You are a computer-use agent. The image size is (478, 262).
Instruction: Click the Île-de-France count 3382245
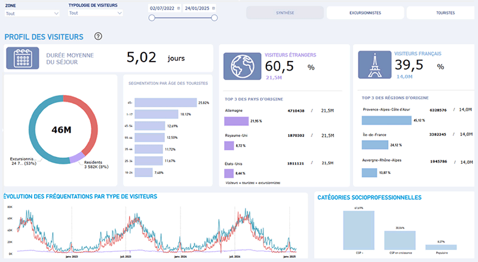coord(438,135)
